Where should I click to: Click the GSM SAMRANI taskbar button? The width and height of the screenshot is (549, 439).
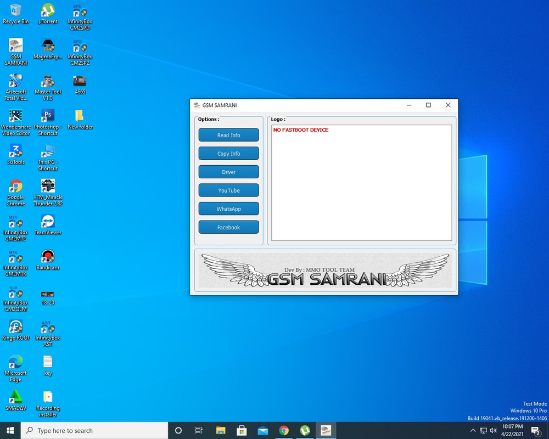[x=326, y=430]
